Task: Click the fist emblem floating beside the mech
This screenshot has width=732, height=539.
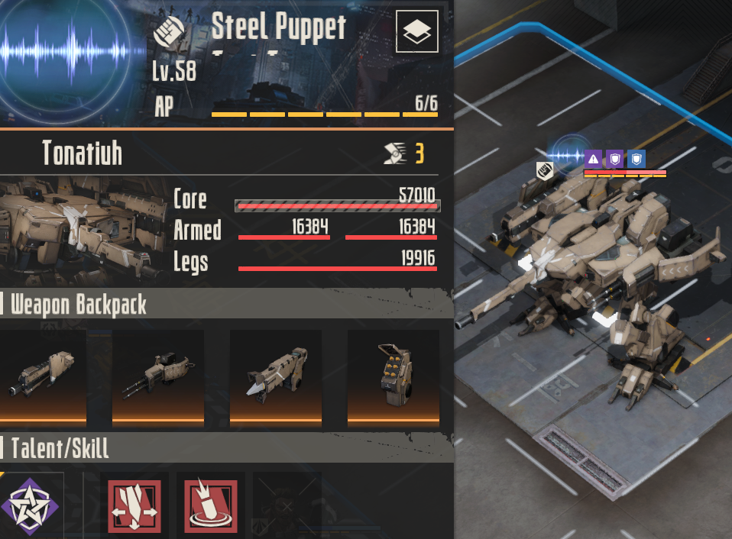Action: pos(544,171)
